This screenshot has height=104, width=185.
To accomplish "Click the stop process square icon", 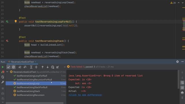I will (3, 88).
